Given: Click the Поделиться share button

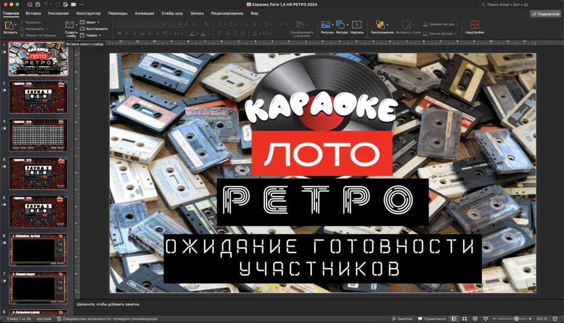Looking at the screenshot, I should [x=546, y=14].
